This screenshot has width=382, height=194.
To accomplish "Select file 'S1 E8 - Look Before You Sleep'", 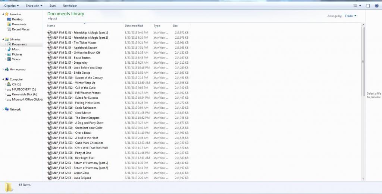I will tap(77, 68).
